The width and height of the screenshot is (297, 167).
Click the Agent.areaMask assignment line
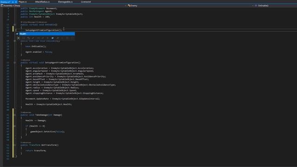[x=55, y=74]
